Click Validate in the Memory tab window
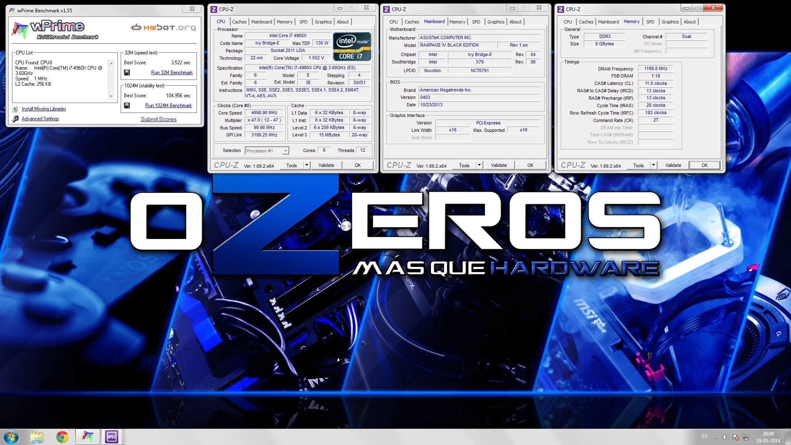The image size is (791, 445). [x=673, y=165]
